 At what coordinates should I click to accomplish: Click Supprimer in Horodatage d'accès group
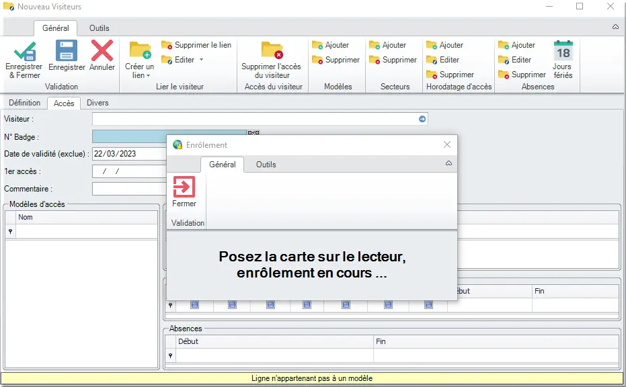[450, 74]
